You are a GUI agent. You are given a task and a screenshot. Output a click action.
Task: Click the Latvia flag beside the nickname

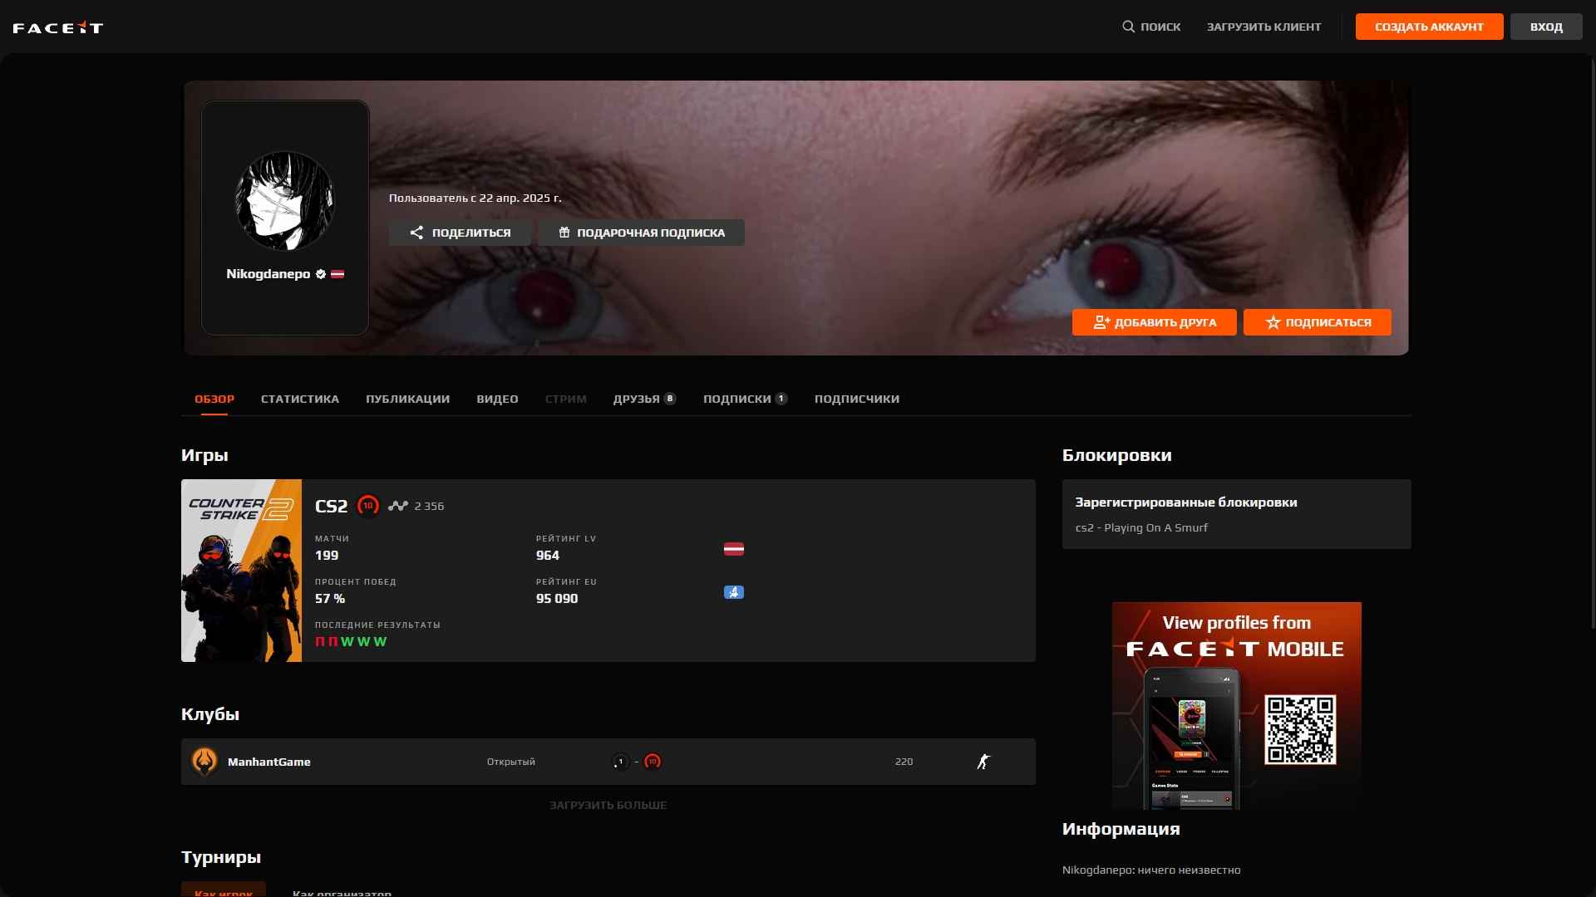tap(337, 274)
